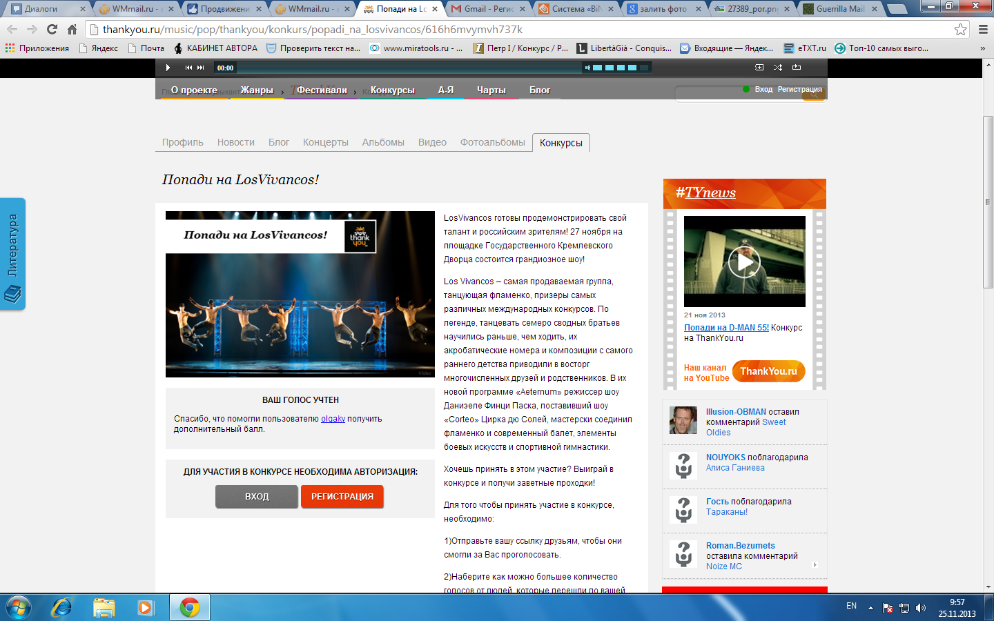Mute the player via speaker icon

[587, 68]
